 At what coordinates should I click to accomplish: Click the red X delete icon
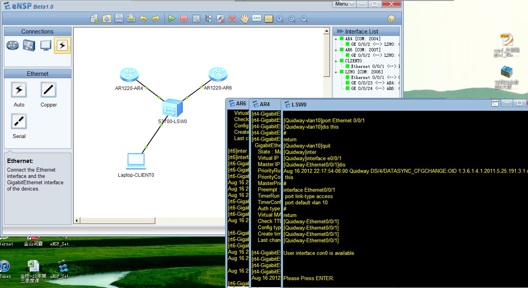pyautogui.click(x=232, y=19)
